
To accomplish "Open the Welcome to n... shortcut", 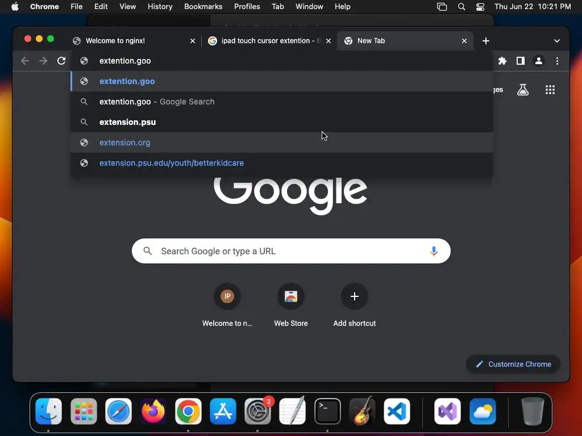I will (227, 305).
